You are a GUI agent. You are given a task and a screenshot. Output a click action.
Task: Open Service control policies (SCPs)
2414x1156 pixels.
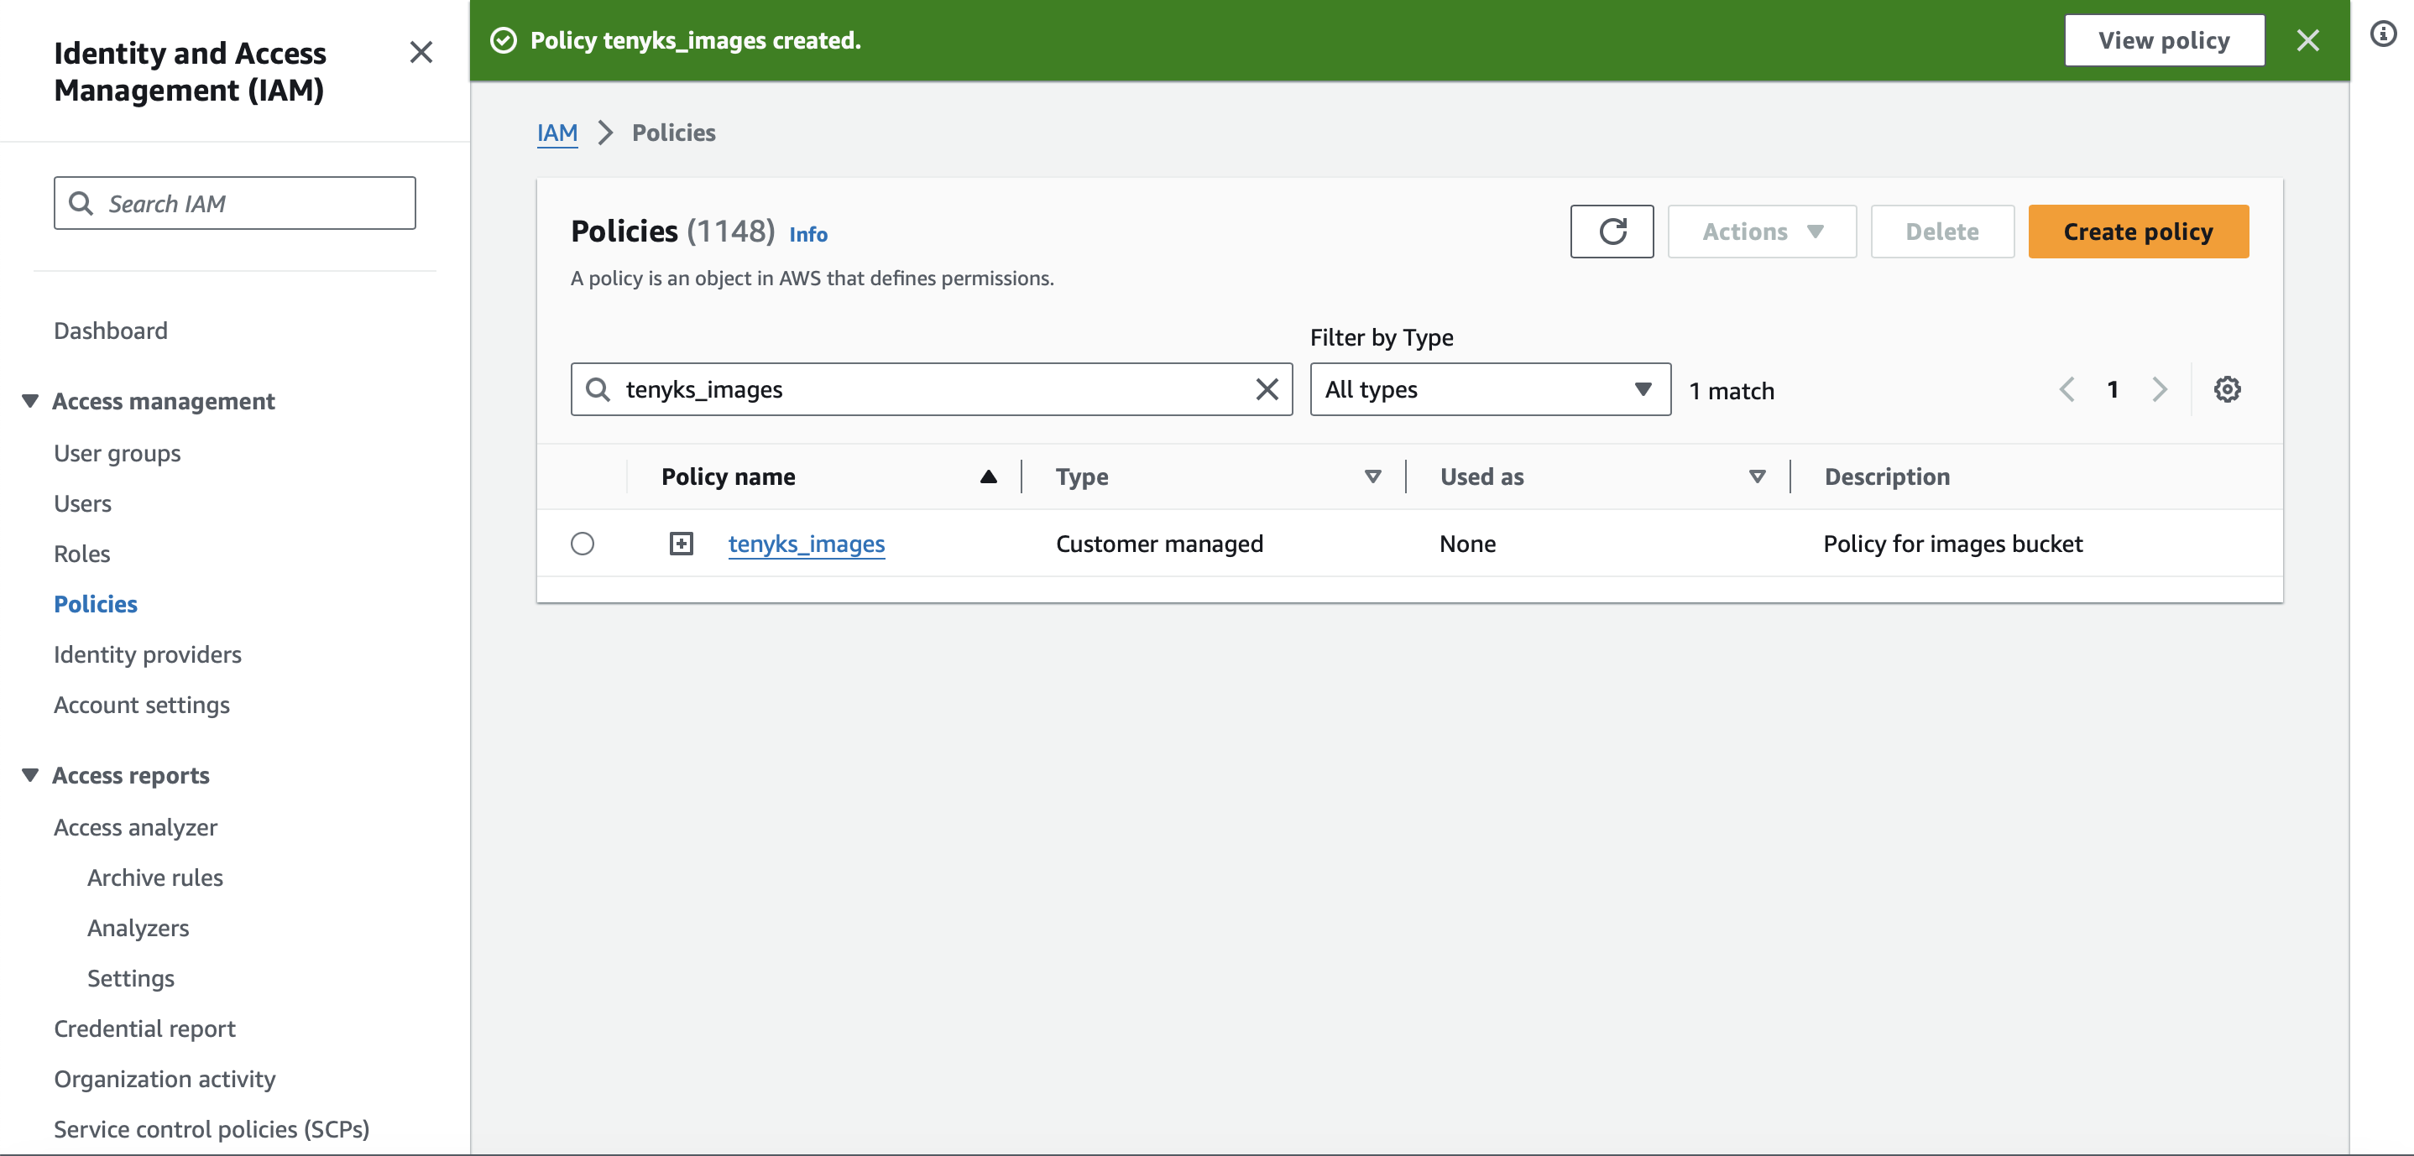(211, 1129)
